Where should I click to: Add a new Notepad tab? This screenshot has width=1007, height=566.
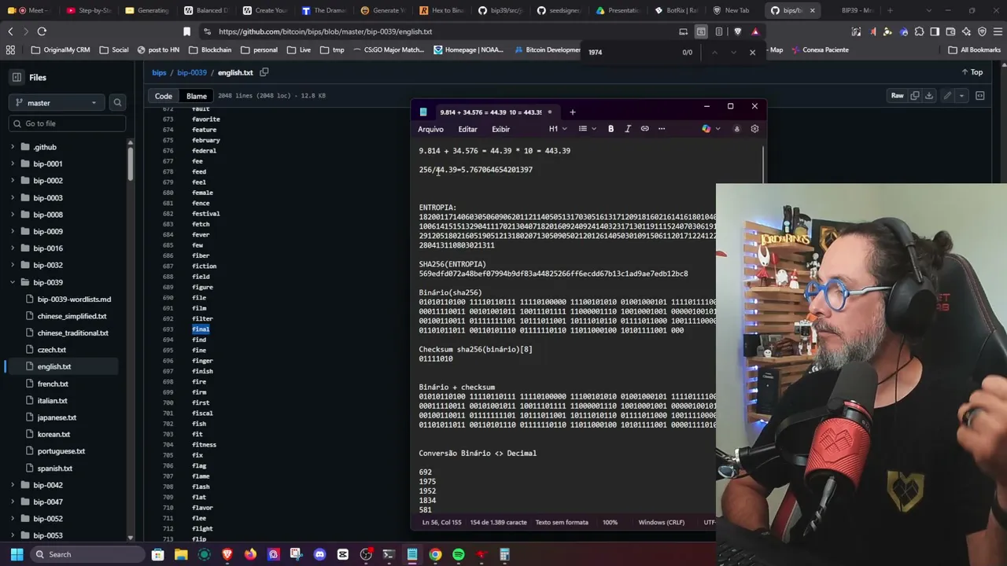572,112
